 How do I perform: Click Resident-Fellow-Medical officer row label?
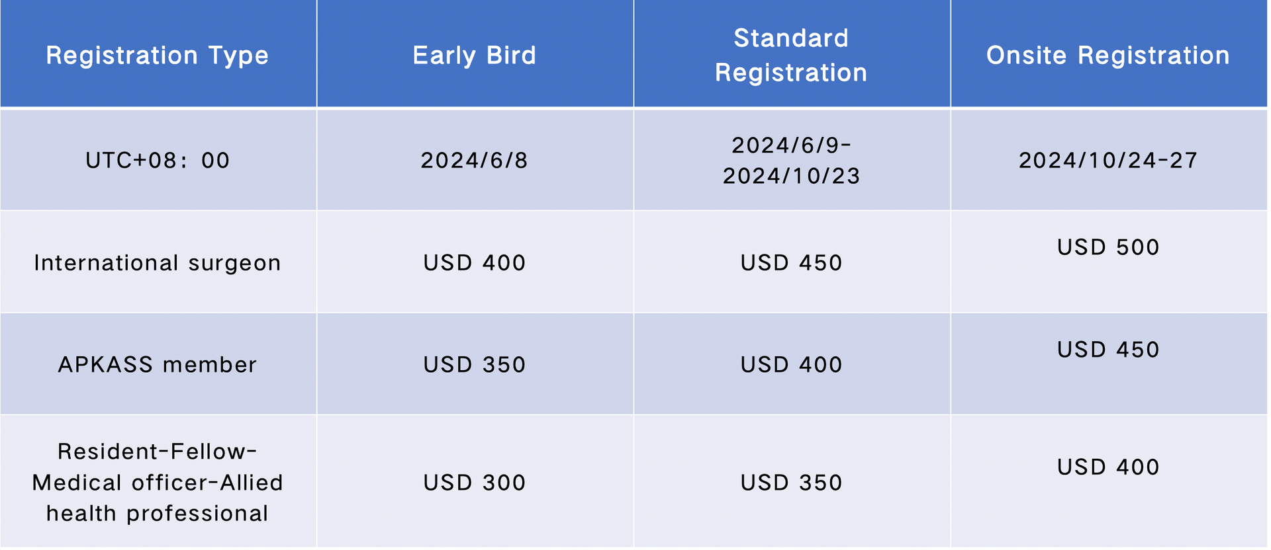158,483
